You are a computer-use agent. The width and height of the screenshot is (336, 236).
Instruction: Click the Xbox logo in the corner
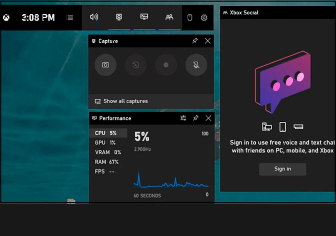[x=6, y=18]
